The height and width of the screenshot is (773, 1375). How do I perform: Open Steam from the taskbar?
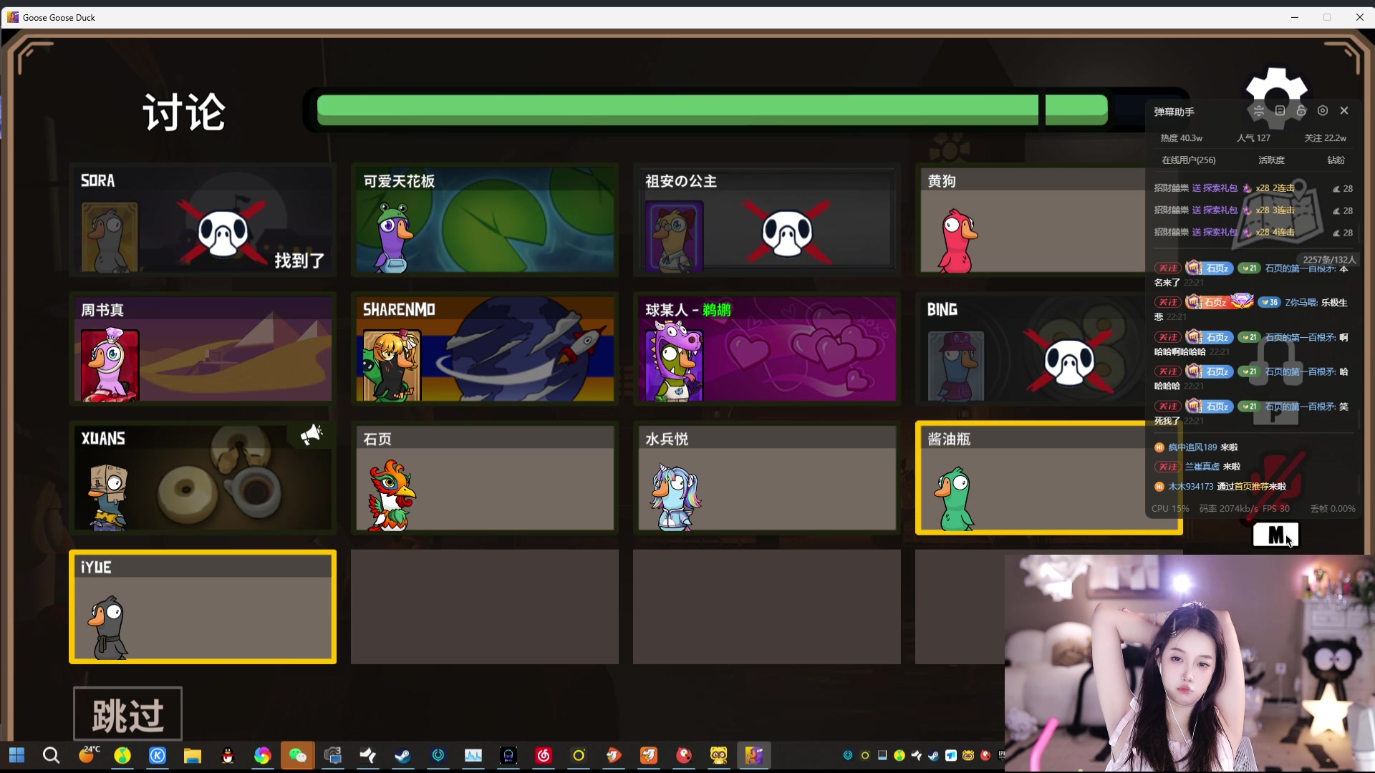pos(402,756)
